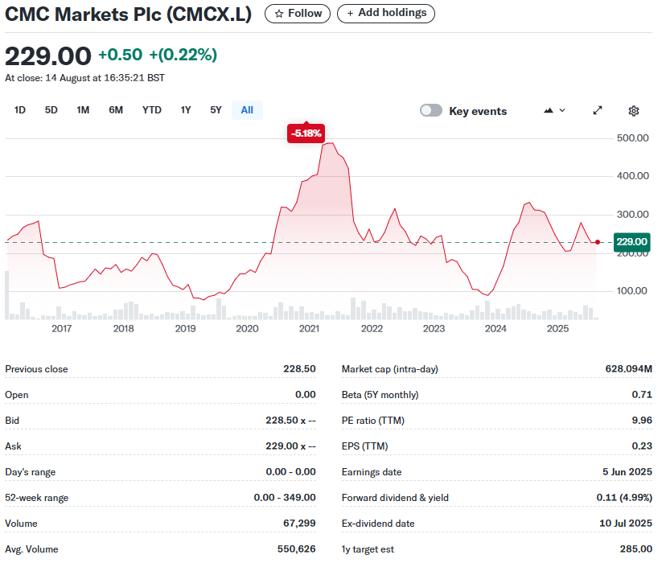The width and height of the screenshot is (666, 567).
Task: Click the 2019 label on the chart axis
Action: [x=185, y=329]
